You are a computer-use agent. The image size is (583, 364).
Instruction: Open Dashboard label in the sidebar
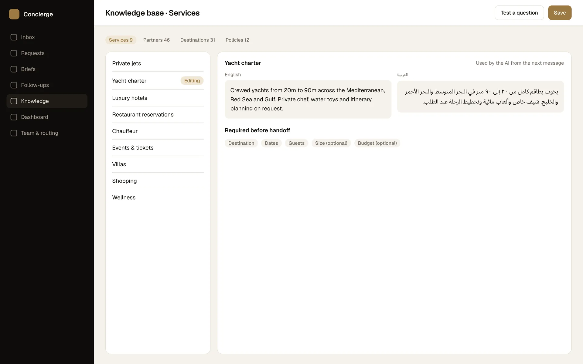click(35, 117)
